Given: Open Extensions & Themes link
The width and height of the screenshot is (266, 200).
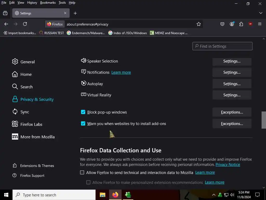Looking at the screenshot, I should coord(34,166).
